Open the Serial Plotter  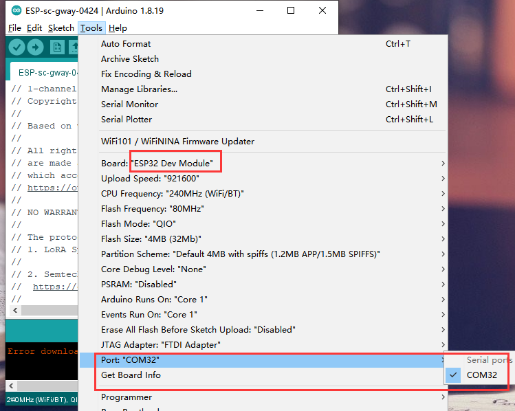[263, 119]
